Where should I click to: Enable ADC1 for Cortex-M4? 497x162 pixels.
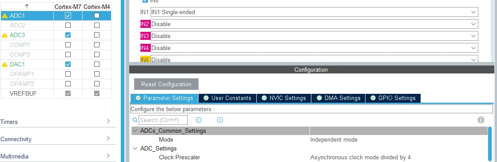pyautogui.click(x=97, y=15)
